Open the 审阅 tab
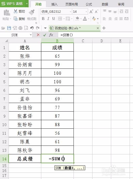 (x=121, y=4)
